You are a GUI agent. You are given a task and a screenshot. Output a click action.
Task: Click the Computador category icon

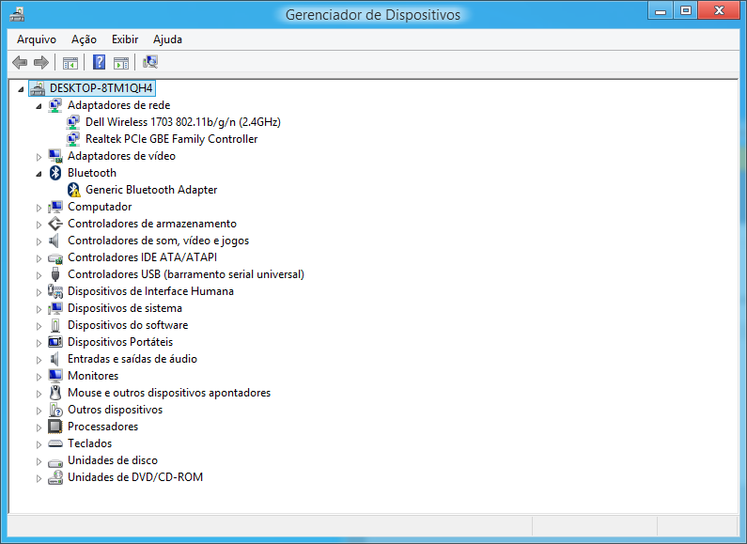click(55, 207)
